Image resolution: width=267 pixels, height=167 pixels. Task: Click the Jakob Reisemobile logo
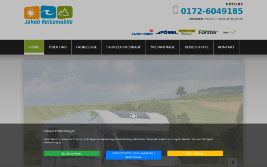pos(49,15)
